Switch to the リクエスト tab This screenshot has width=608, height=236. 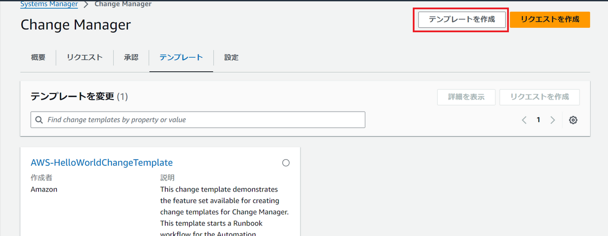85,58
